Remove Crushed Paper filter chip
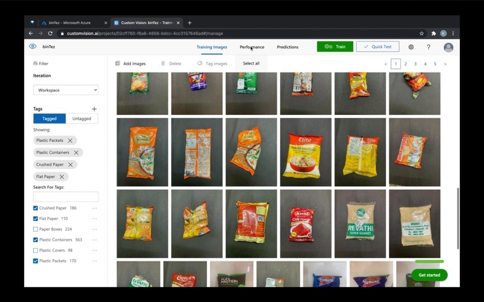The width and height of the screenshot is (484, 302). [70, 165]
